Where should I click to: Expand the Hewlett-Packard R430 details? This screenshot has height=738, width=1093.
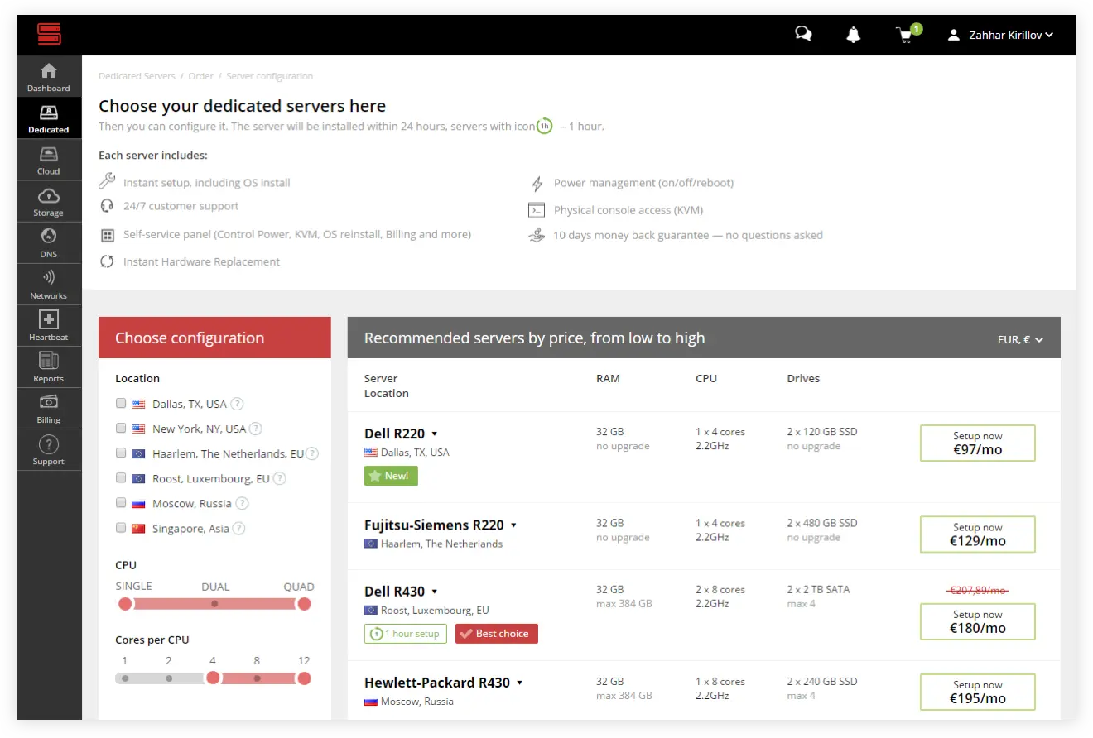(x=519, y=683)
